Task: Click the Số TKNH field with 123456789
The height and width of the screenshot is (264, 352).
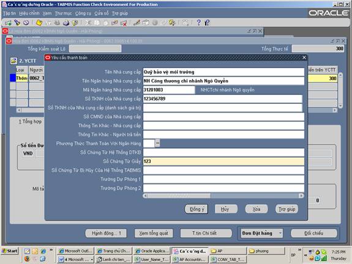Action: pos(223,99)
